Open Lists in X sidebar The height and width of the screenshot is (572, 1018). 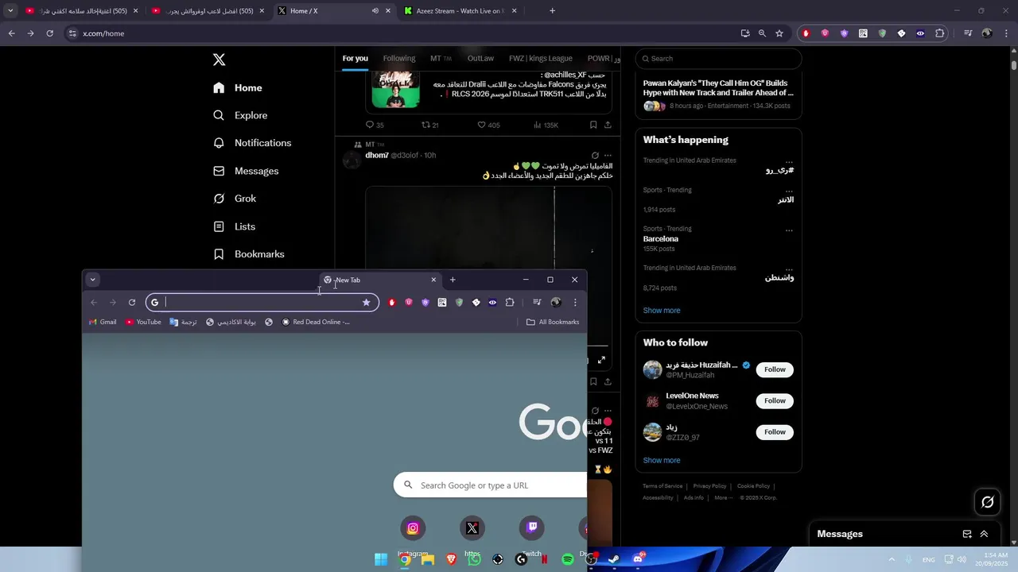[x=234, y=226]
